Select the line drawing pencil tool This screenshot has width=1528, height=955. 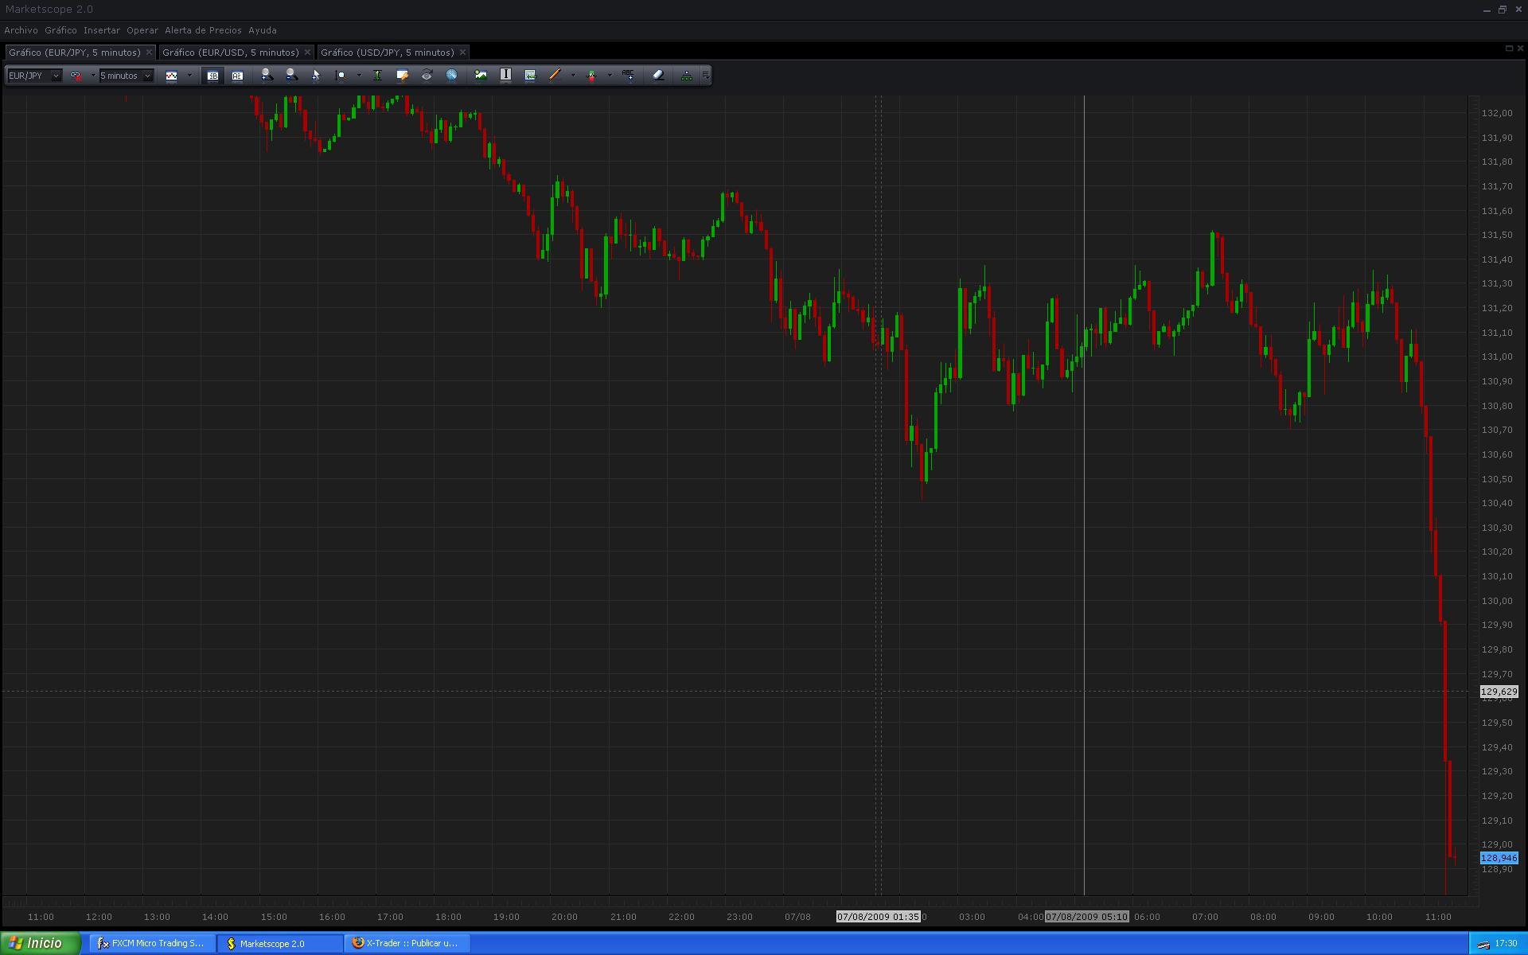555,75
